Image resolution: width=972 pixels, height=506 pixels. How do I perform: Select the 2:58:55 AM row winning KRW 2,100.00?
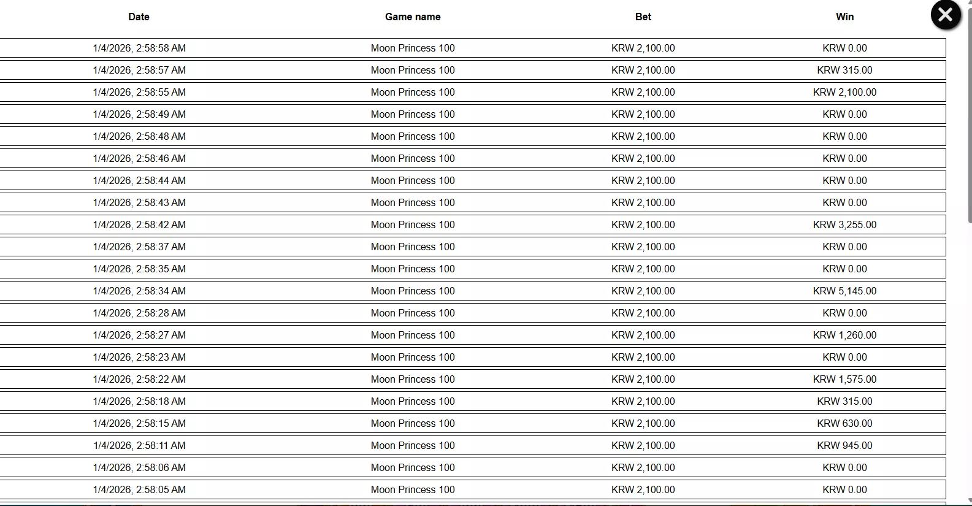pos(473,92)
